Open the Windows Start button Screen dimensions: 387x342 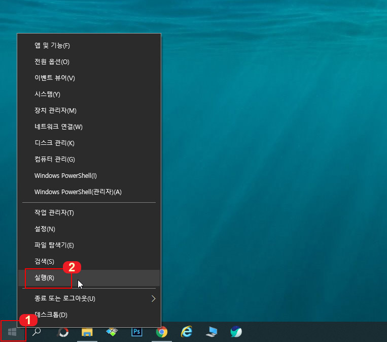click(12, 332)
